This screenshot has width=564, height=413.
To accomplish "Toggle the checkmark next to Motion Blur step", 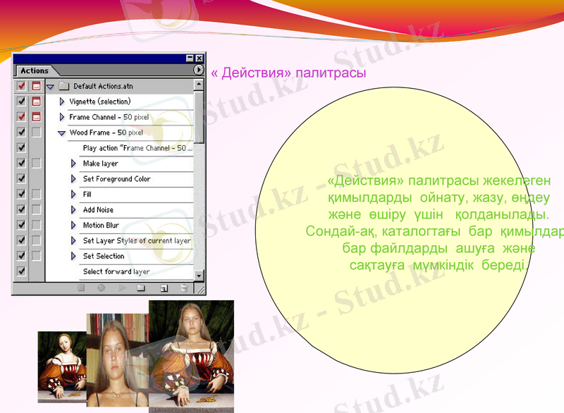I will (21, 226).
